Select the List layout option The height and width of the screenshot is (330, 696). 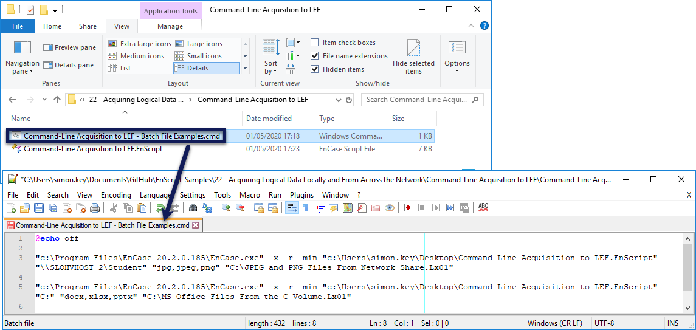click(120, 68)
